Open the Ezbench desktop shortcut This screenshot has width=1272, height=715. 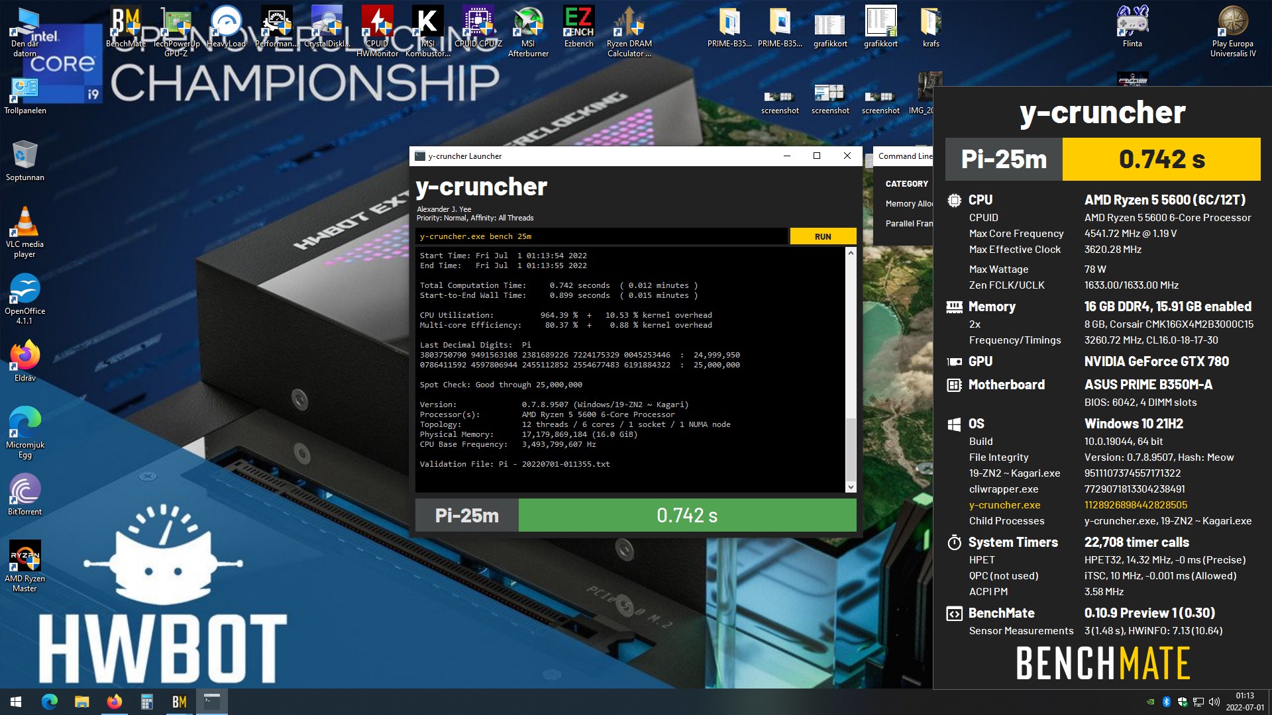point(578,27)
